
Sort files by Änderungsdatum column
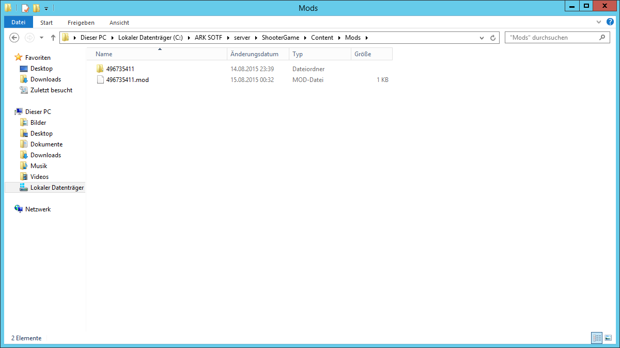pyautogui.click(x=254, y=54)
